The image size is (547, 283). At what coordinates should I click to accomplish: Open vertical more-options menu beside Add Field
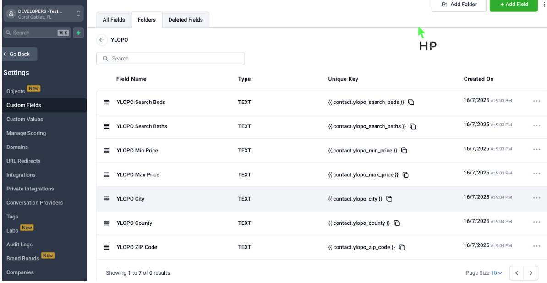544,4
